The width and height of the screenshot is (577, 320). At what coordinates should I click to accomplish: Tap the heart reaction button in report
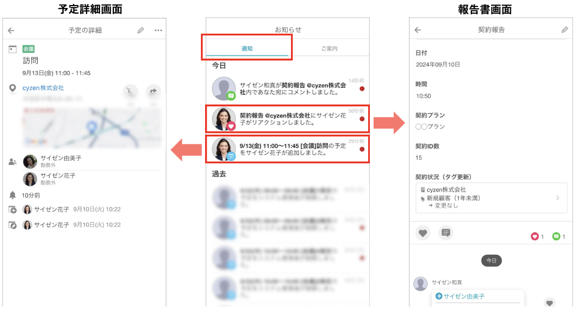point(423,233)
